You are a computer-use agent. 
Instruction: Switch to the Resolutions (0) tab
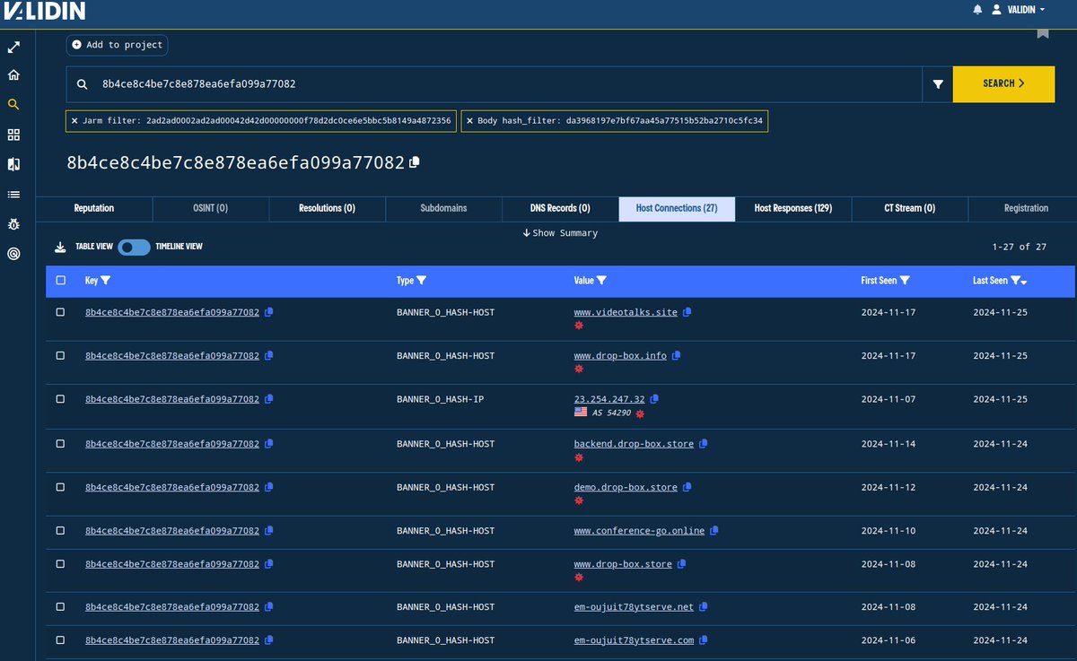(x=327, y=208)
